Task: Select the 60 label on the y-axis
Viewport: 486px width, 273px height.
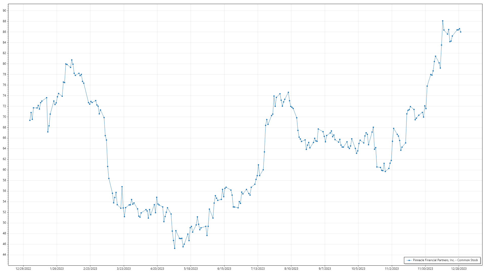Action: [5, 170]
